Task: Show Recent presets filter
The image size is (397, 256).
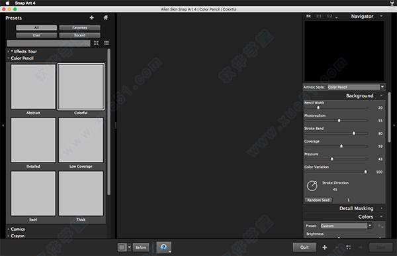Action: [x=80, y=35]
